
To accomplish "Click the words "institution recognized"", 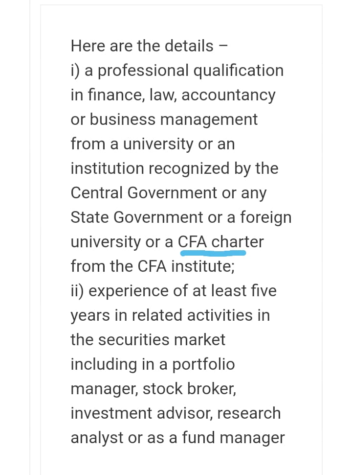I will [x=150, y=168].
